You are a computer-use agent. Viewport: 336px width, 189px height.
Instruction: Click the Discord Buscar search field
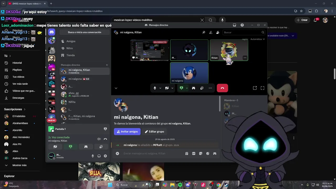click(244, 32)
